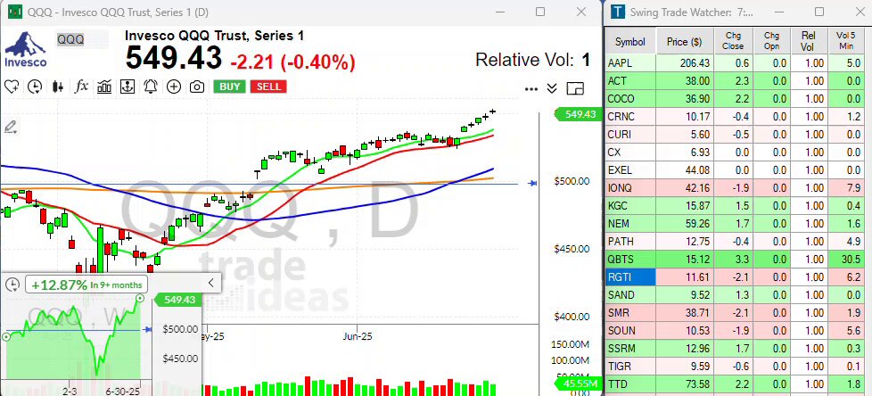
Task: Click the 45.55M volume label
Action: point(579,384)
